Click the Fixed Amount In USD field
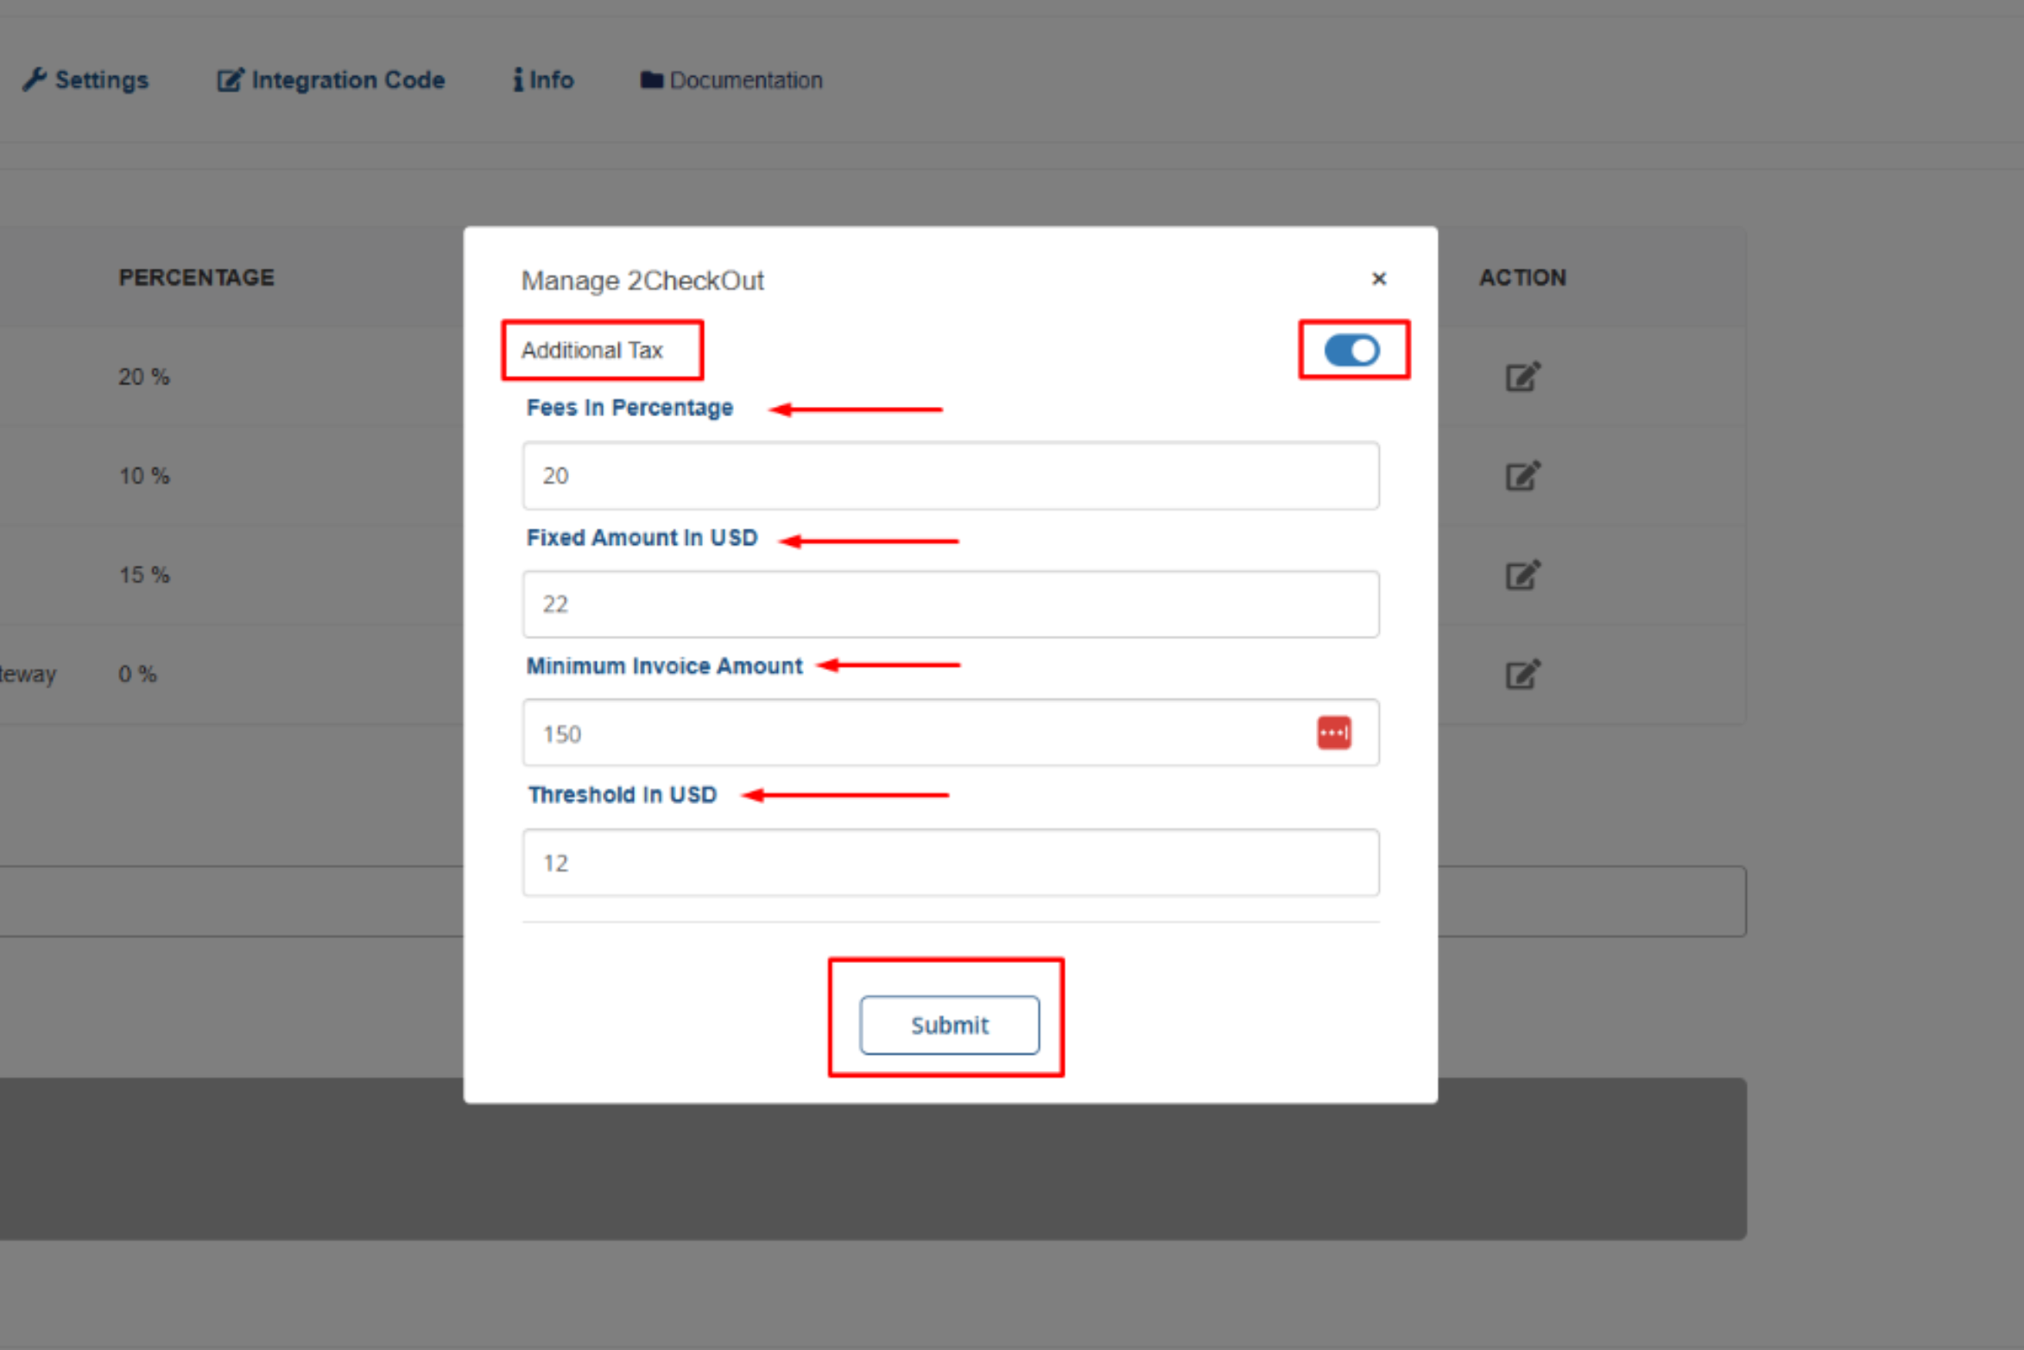This screenshot has height=1350, width=2024. (x=950, y=605)
